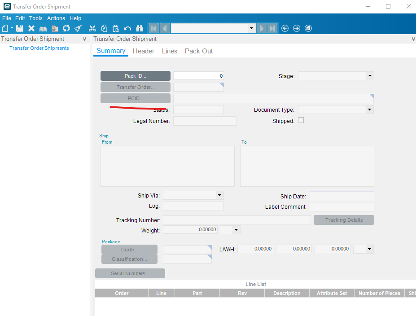Click the New document icon in toolbar
The image size is (416, 316).
point(5,28)
